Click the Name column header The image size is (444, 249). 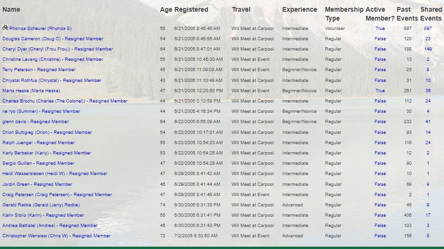coord(11,9)
